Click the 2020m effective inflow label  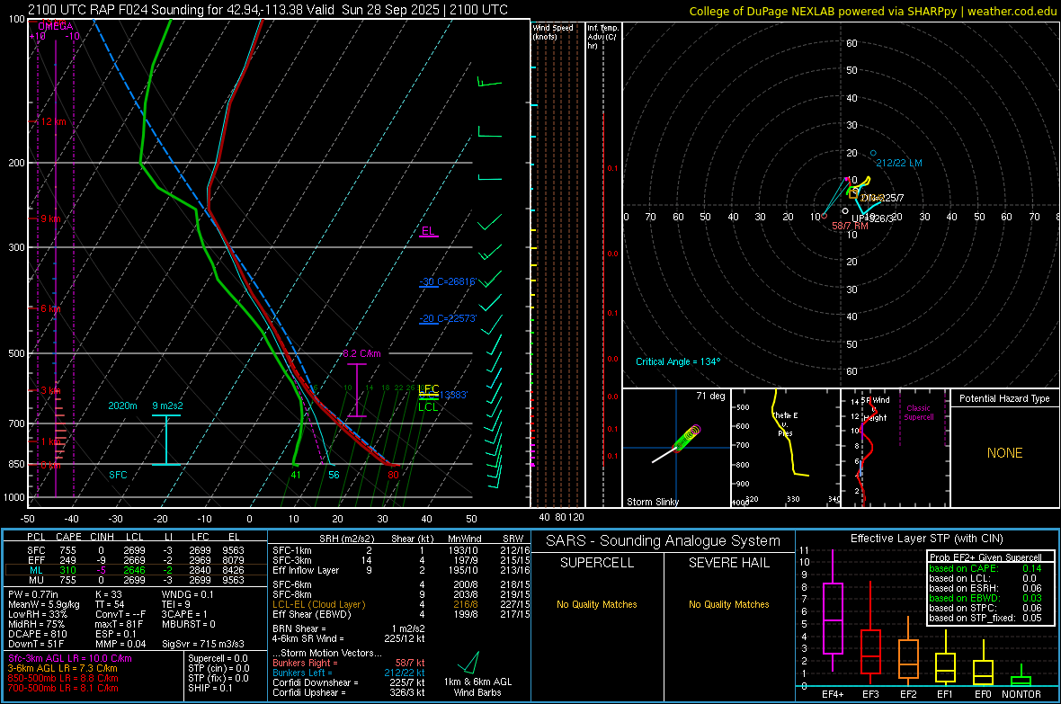[122, 405]
